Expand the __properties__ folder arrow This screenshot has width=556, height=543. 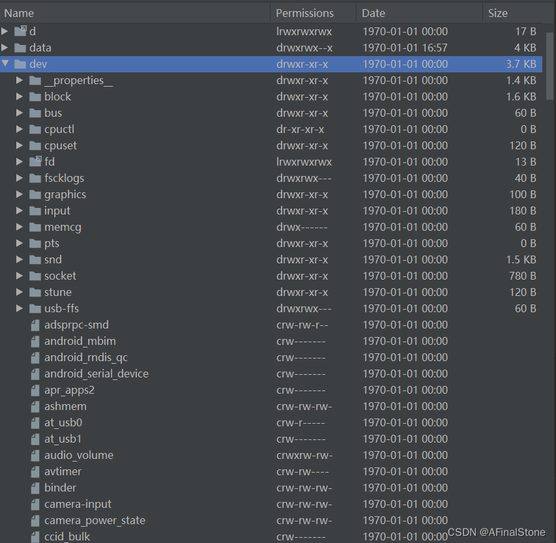(x=20, y=81)
